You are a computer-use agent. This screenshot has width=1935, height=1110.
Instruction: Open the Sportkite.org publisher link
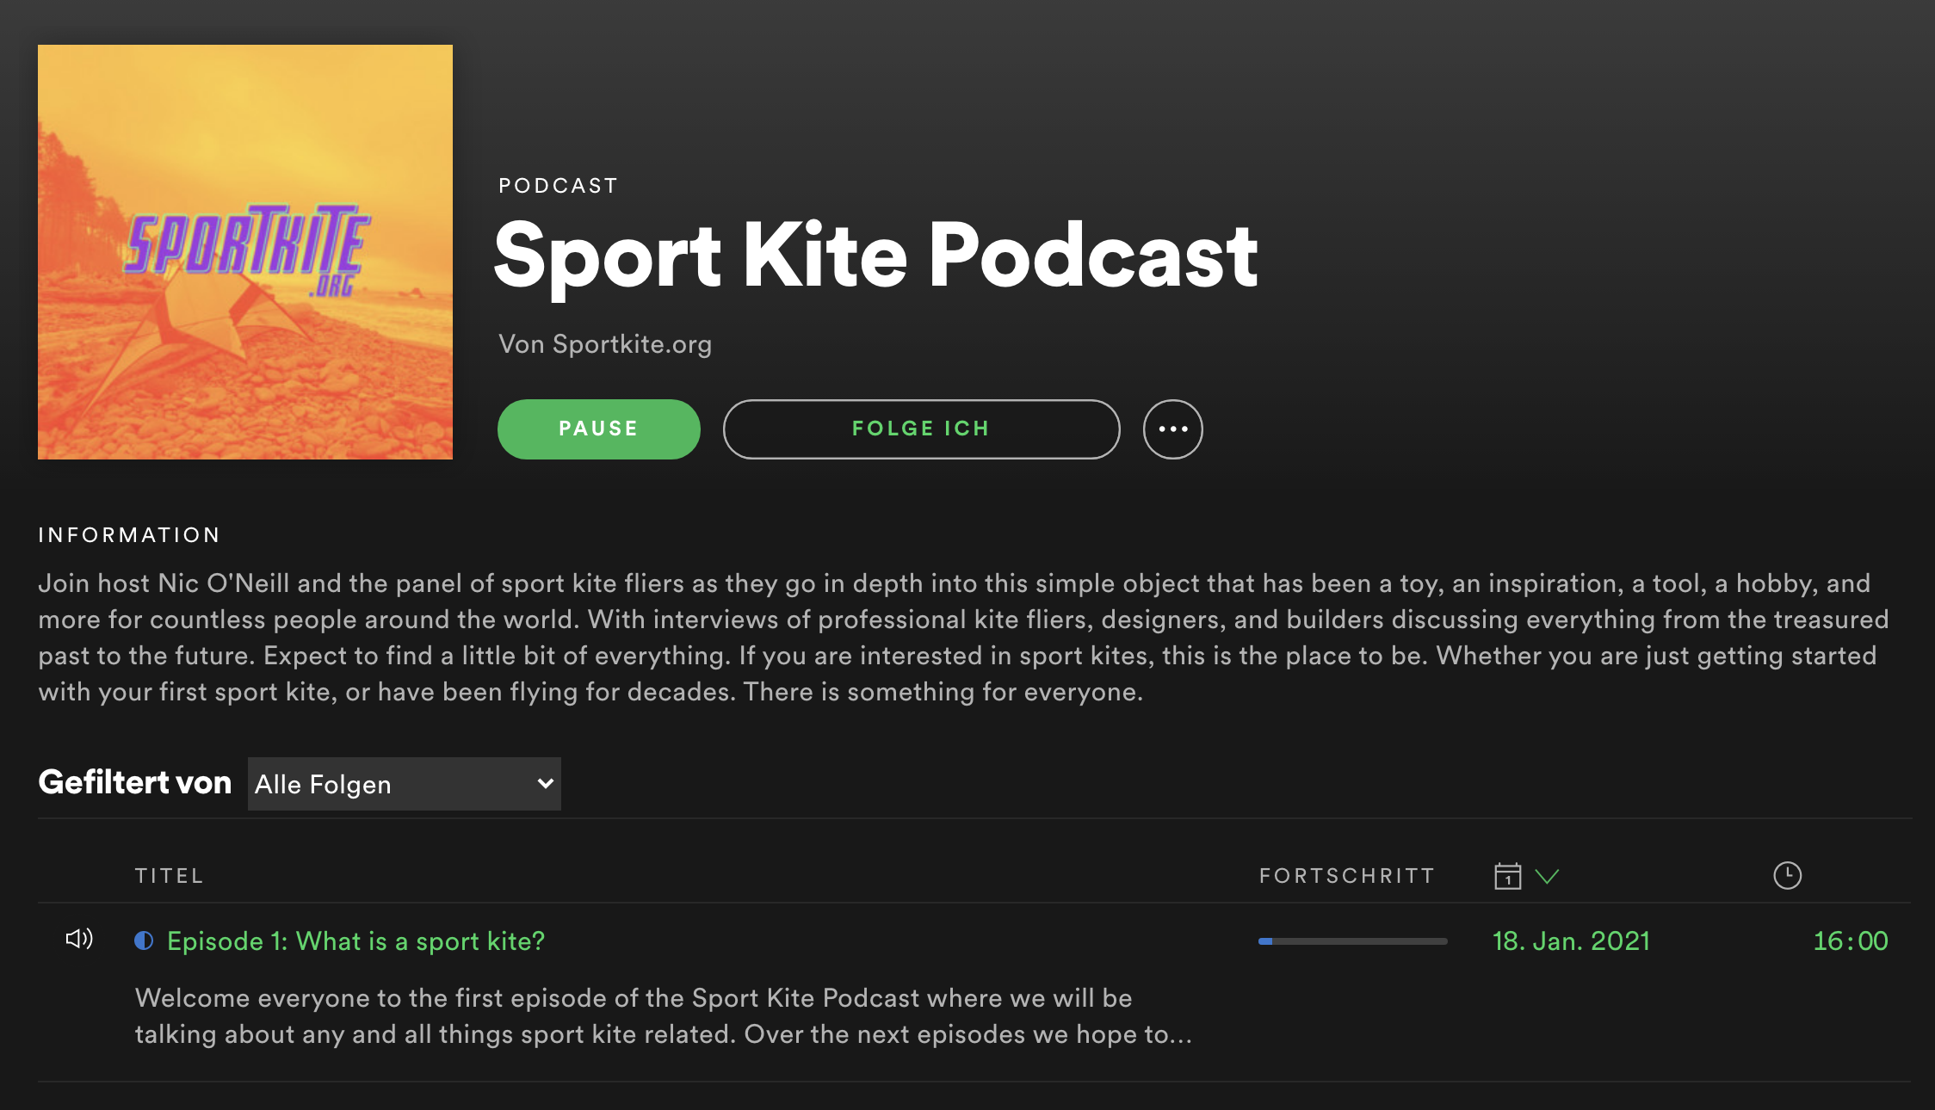(632, 344)
